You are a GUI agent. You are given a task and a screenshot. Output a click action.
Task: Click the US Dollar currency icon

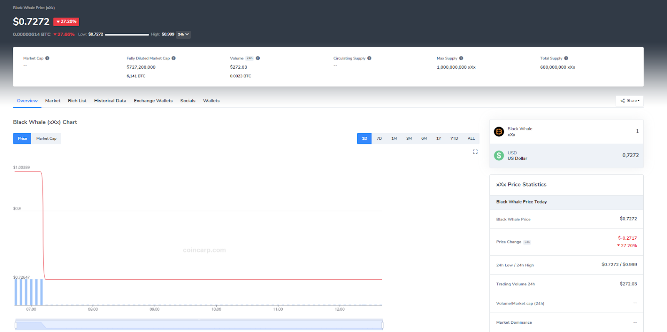[499, 156]
